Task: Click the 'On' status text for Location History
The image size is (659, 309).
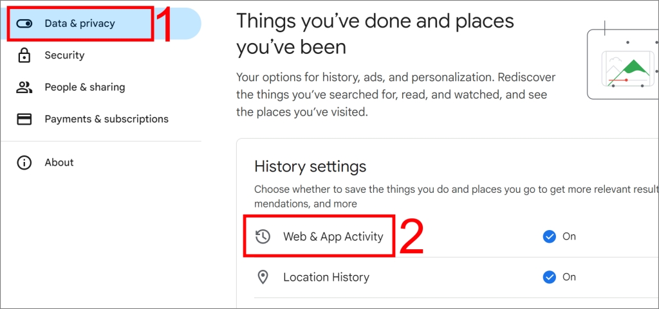Action: coord(569,277)
